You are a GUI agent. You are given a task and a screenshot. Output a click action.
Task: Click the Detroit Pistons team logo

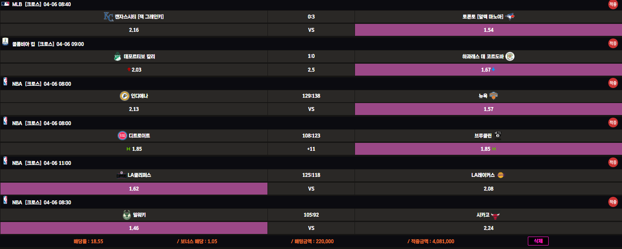pyautogui.click(x=122, y=135)
